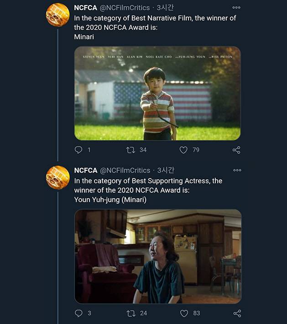Retweet the Best Narrative Film tweet
This screenshot has height=324, width=287.
[x=130, y=150]
